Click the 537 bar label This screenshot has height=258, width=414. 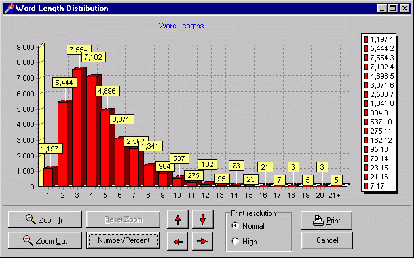(179, 158)
